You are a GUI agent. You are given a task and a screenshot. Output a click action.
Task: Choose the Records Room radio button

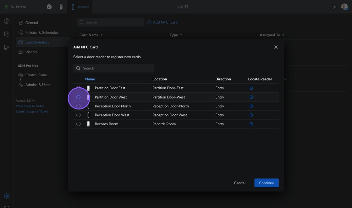coord(79,124)
